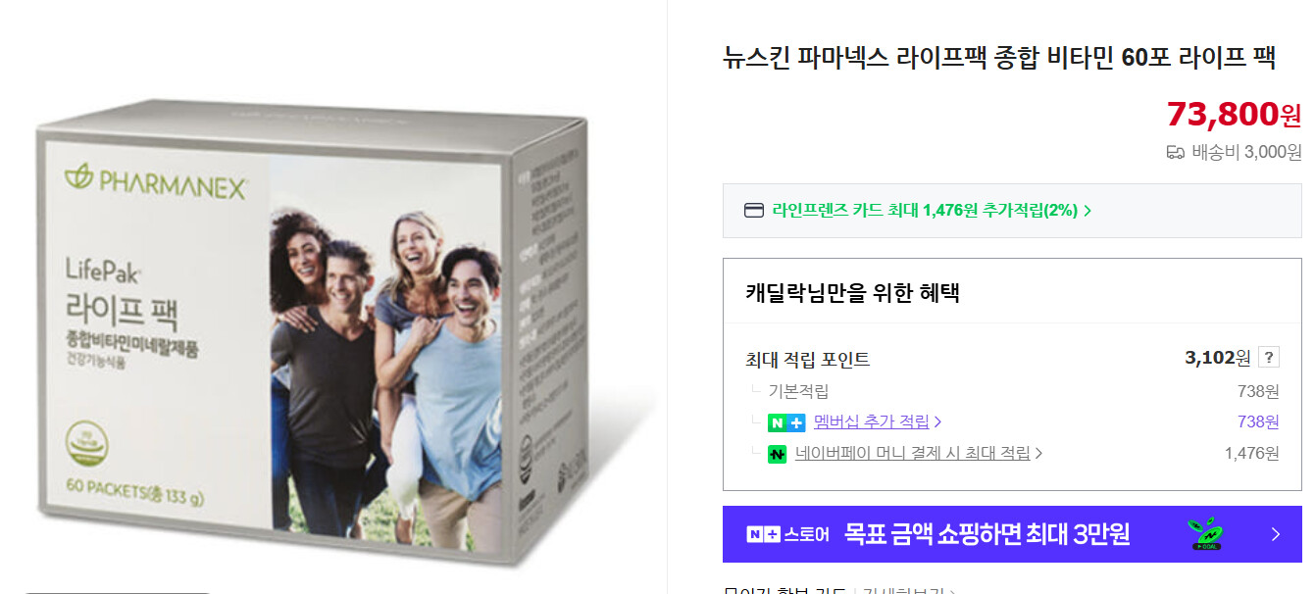Click the question mark help icon
The height and width of the screenshot is (594, 1315).
pyautogui.click(x=1269, y=358)
